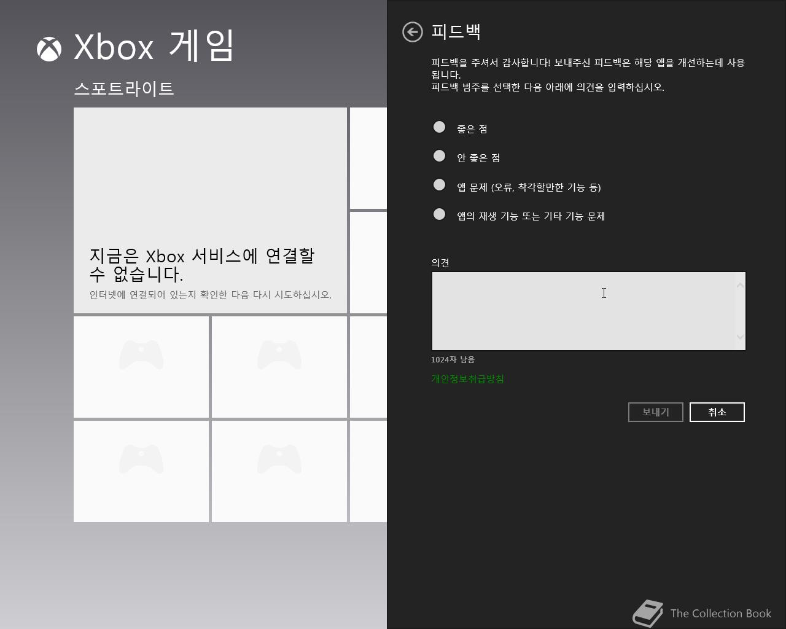
Task: Go back using the 피드백 back arrow
Action: [x=413, y=32]
